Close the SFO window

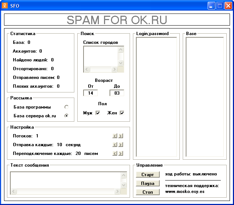coord(229,5)
